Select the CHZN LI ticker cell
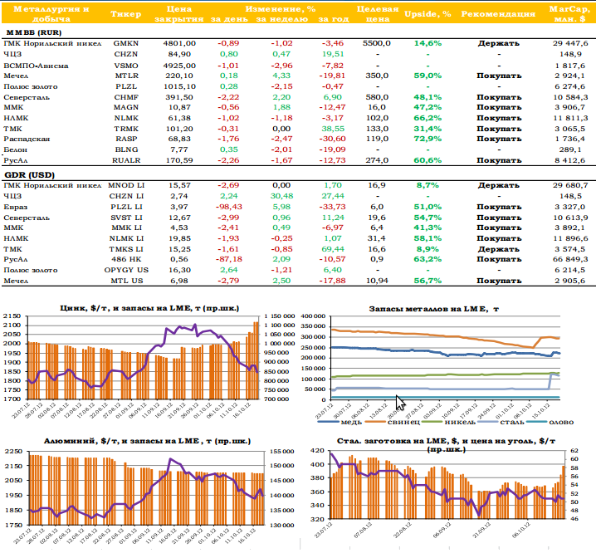This screenshot has height=553, width=596. pyautogui.click(x=126, y=196)
